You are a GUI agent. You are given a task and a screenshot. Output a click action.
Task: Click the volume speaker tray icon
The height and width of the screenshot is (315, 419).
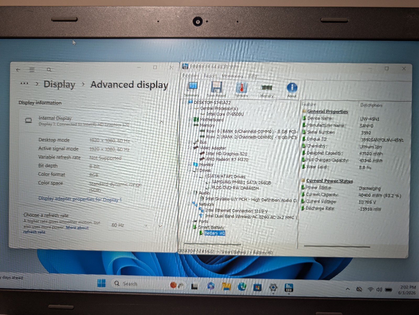[x=379, y=290]
